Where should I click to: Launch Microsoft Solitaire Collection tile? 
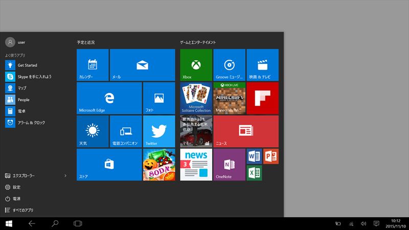pos(196,98)
